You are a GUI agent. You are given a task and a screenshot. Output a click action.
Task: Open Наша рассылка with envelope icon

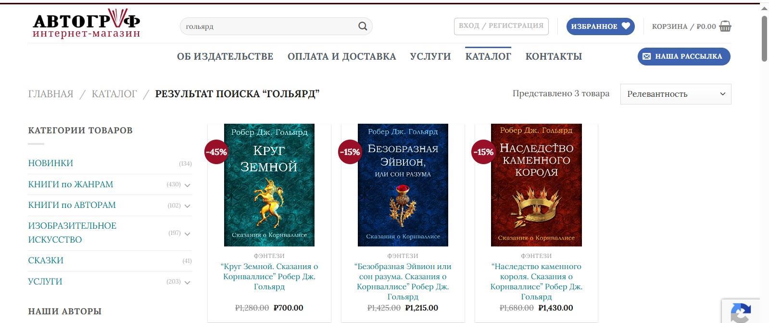[x=684, y=56]
